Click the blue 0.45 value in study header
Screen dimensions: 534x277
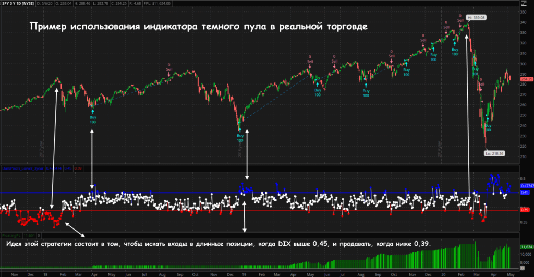click(68, 168)
